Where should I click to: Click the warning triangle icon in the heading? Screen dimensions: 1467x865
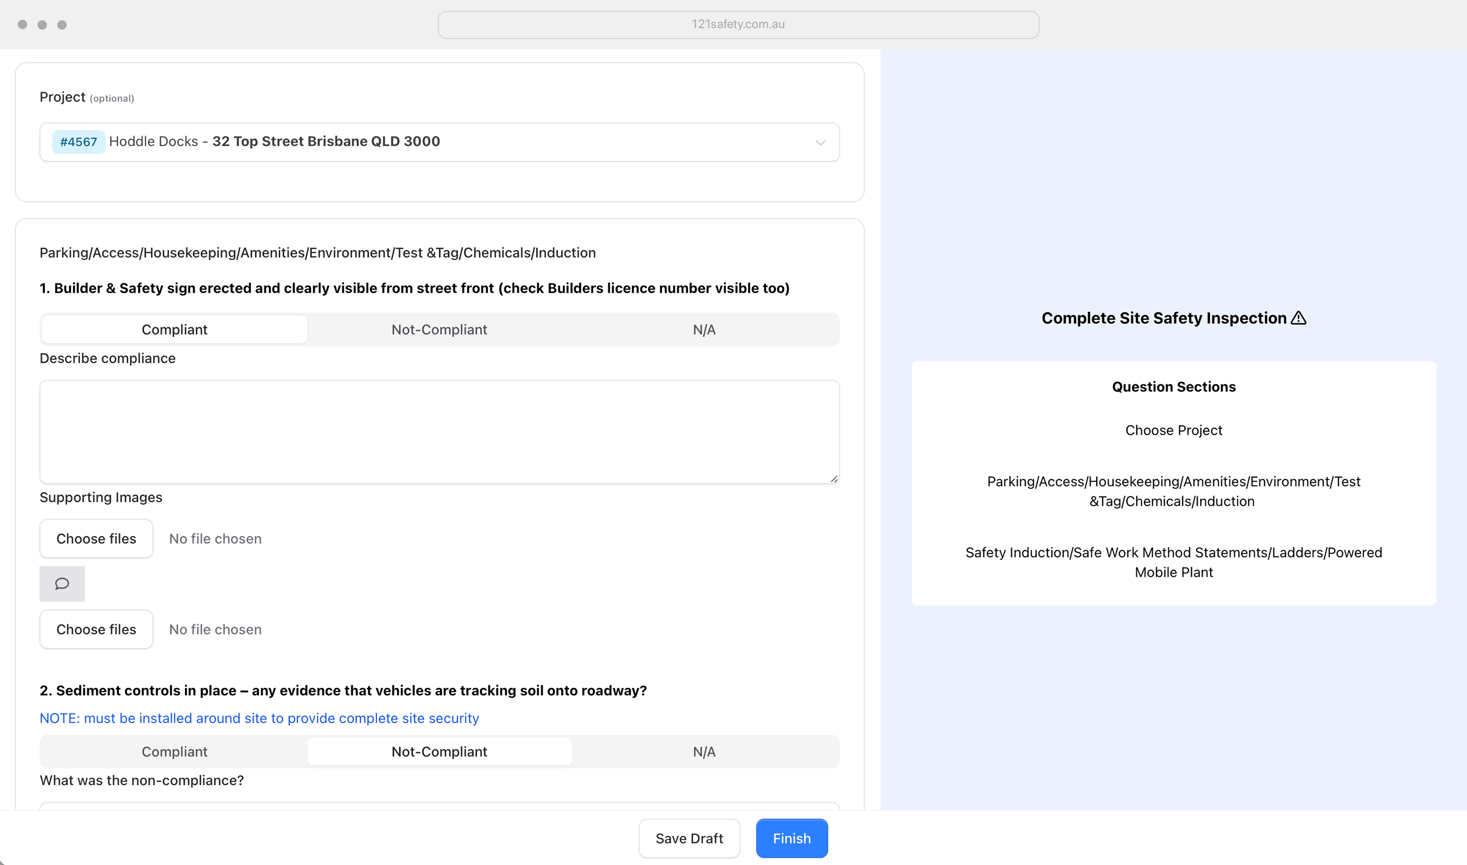click(x=1299, y=318)
